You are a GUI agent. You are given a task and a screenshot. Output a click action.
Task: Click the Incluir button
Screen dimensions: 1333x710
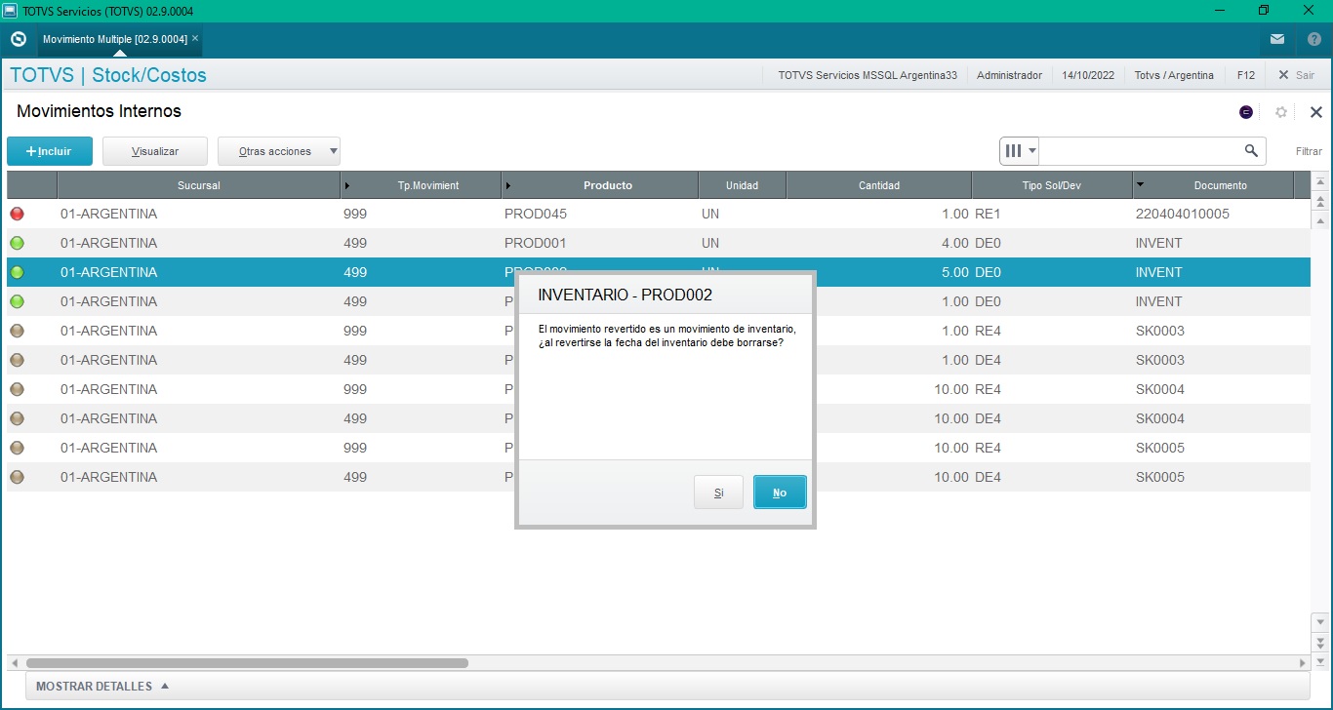coord(49,151)
